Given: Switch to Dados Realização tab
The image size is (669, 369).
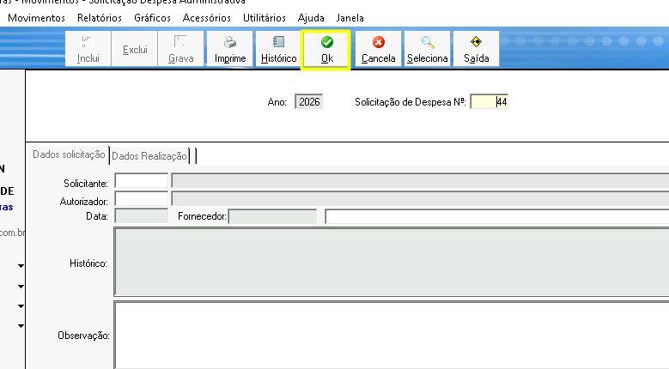Looking at the screenshot, I should [x=149, y=155].
